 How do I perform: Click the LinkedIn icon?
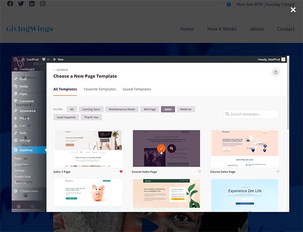pyautogui.click(x=32, y=4)
